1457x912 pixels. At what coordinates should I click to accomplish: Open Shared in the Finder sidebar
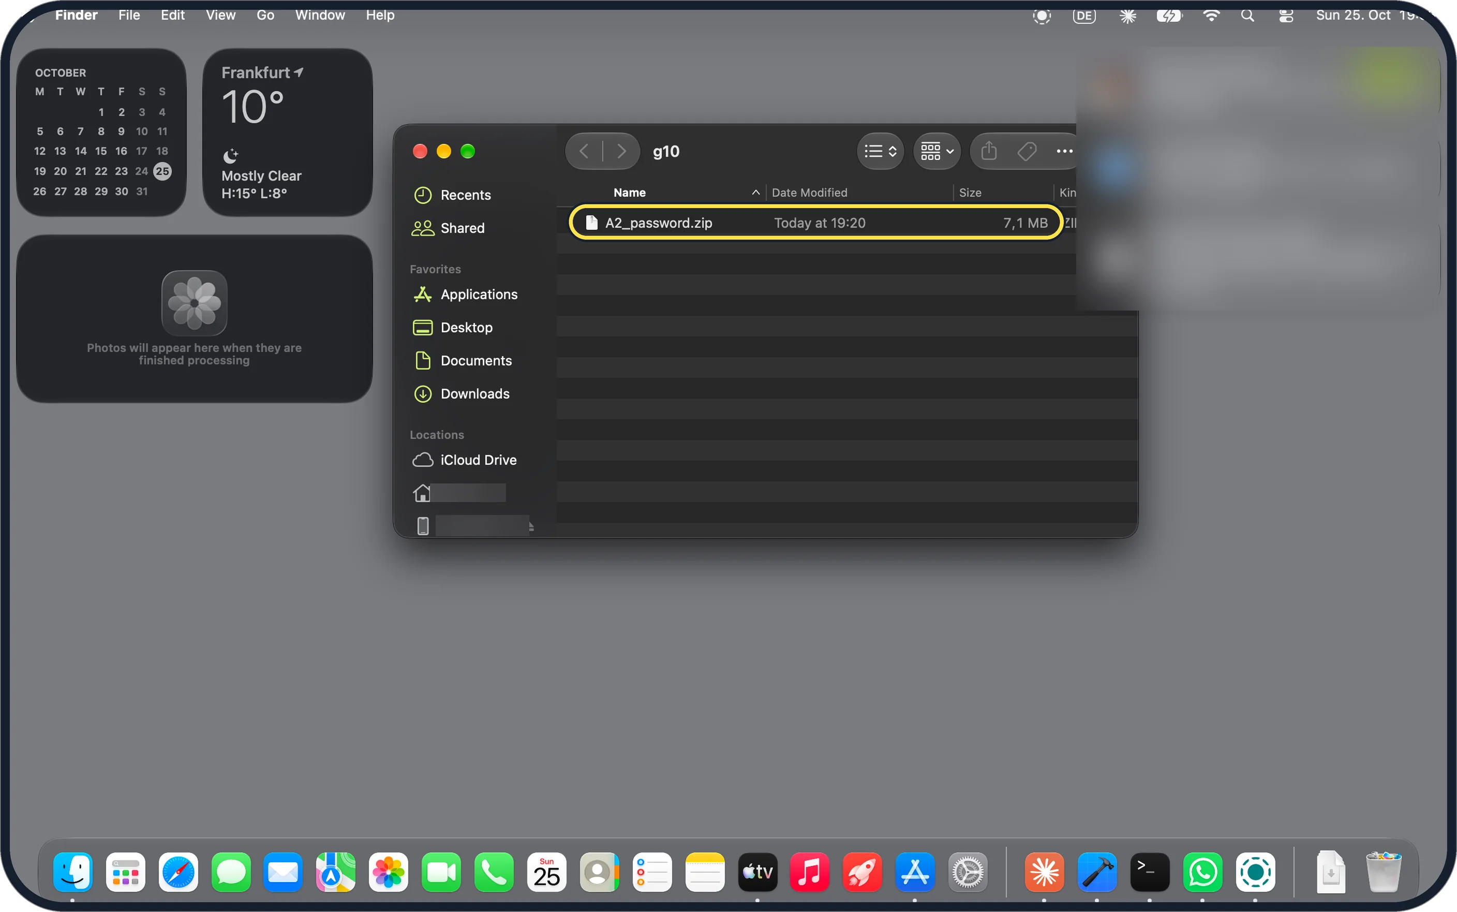[x=463, y=228]
